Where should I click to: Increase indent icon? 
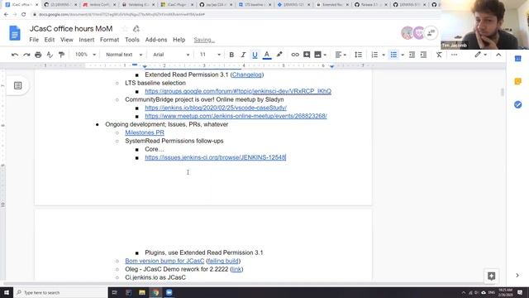(x=423, y=55)
